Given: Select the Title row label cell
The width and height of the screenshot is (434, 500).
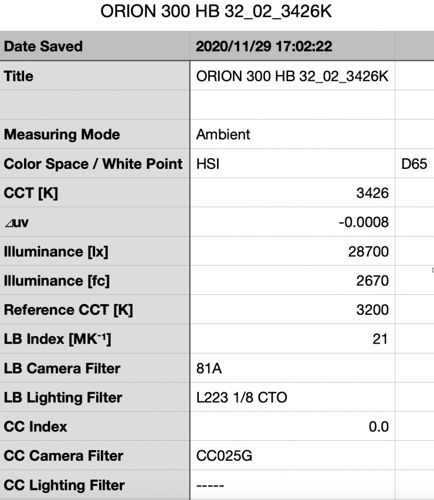Looking at the screenshot, I should (x=94, y=76).
